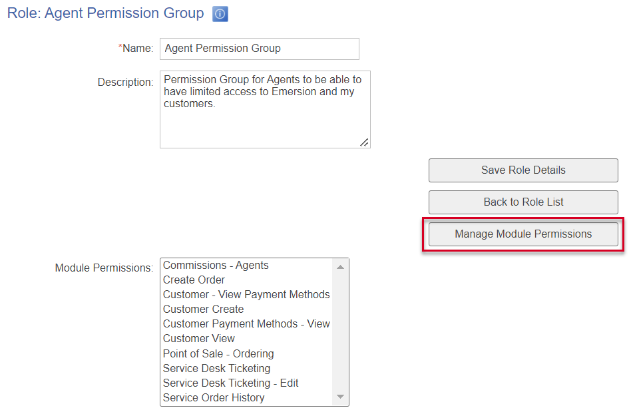The height and width of the screenshot is (416, 629).
Task: Select the Customer View permission
Action: click(x=198, y=339)
